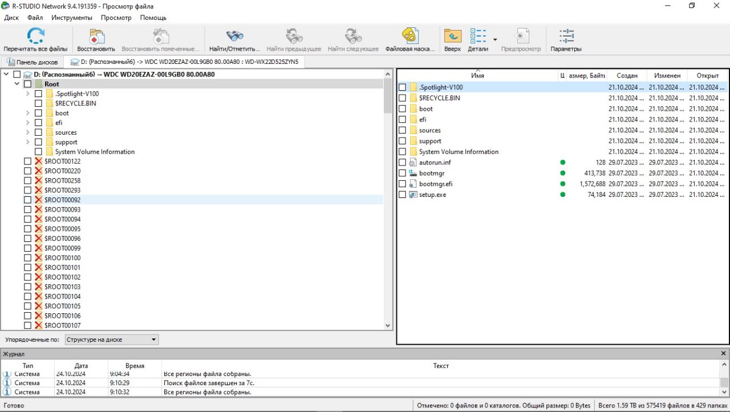
Task: Sort by Имя column header
Action: (477, 76)
